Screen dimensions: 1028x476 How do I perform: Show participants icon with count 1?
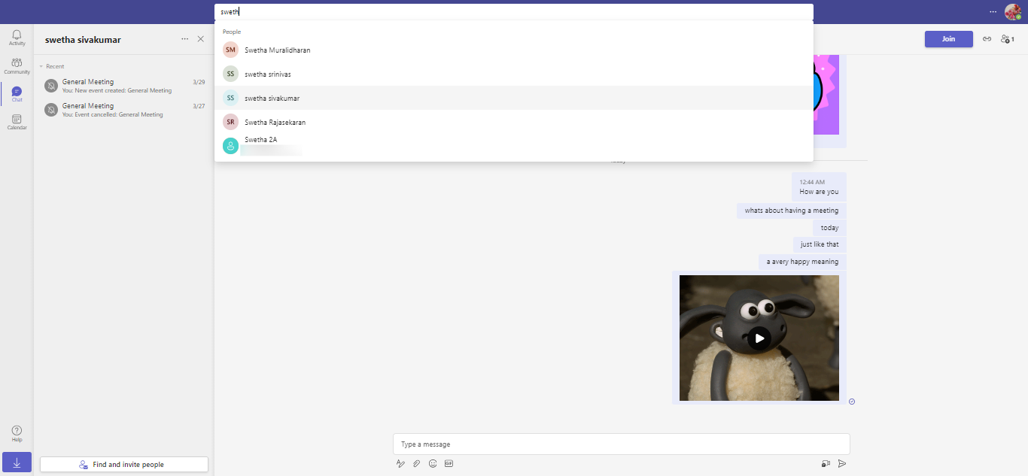tap(1007, 39)
